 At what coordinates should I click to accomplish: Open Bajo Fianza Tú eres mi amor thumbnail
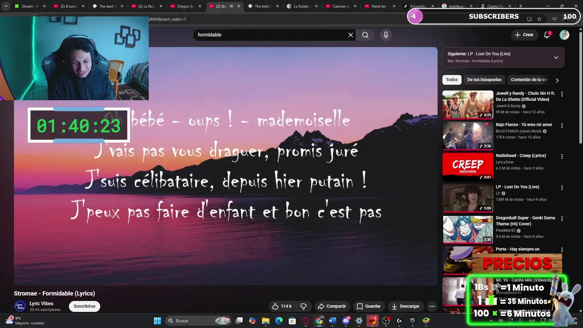click(x=468, y=135)
